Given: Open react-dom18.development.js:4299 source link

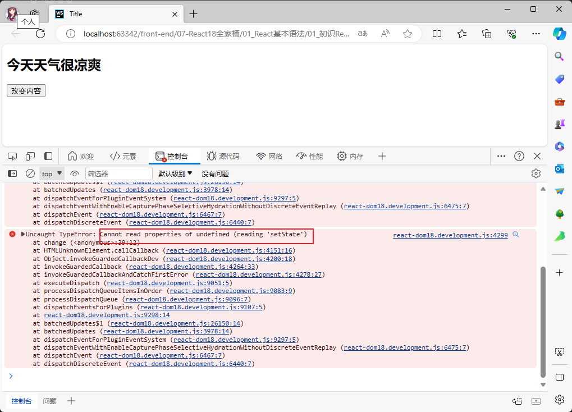Looking at the screenshot, I should (450, 236).
